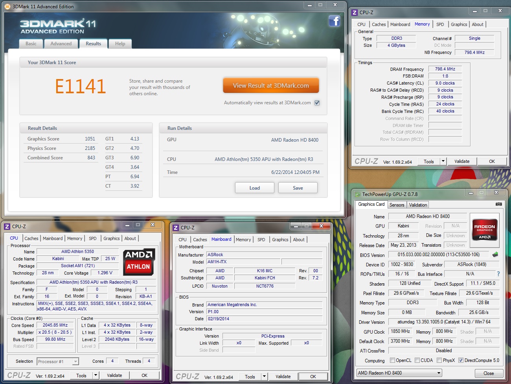Viewport: 511px width, 384px height.
Task: Open the AMD Radeon HD 8400 GPU dropdown
Action: click(x=399, y=373)
